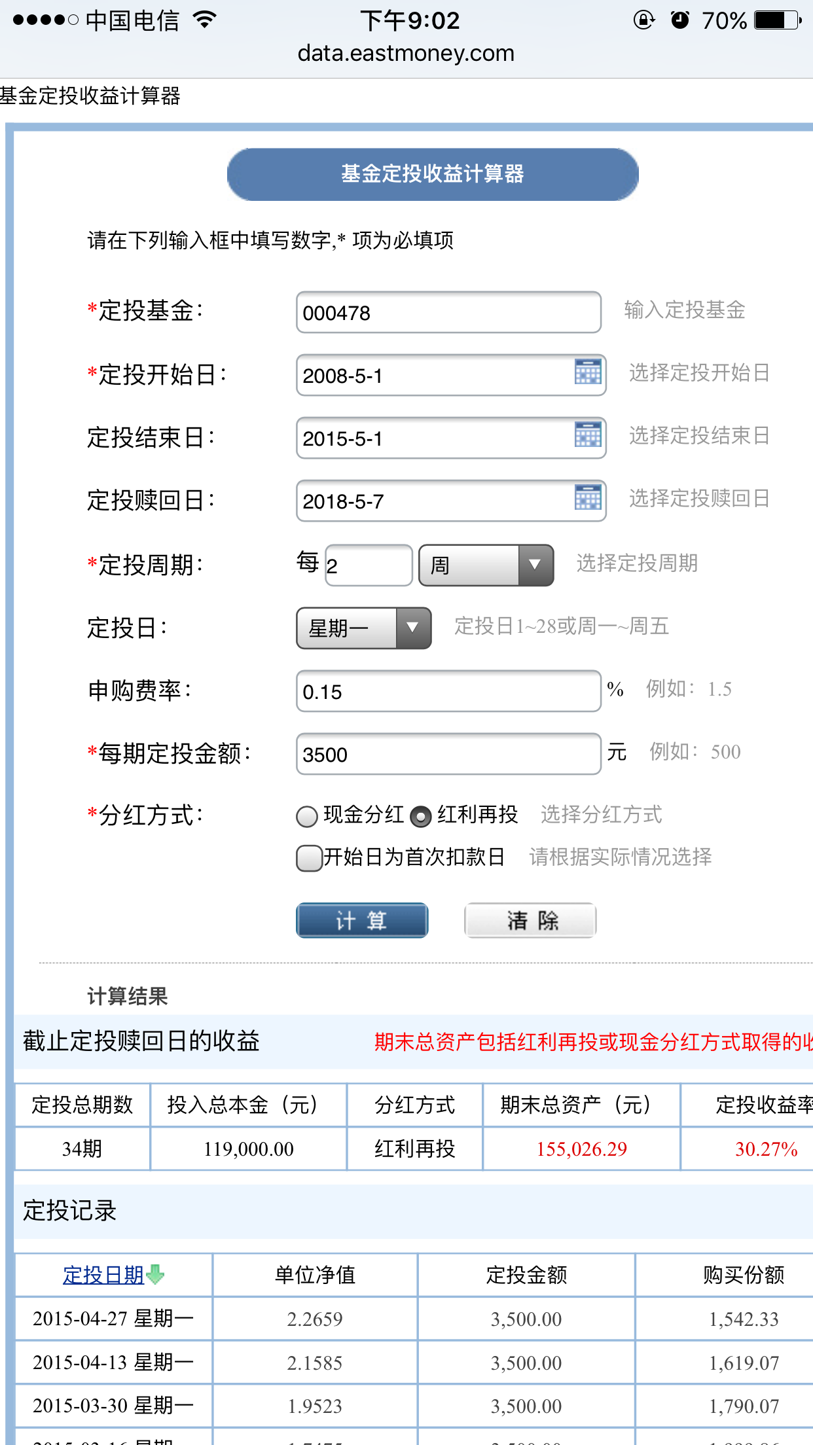
Task: Select the 红利再投 radio option
Action: click(420, 816)
